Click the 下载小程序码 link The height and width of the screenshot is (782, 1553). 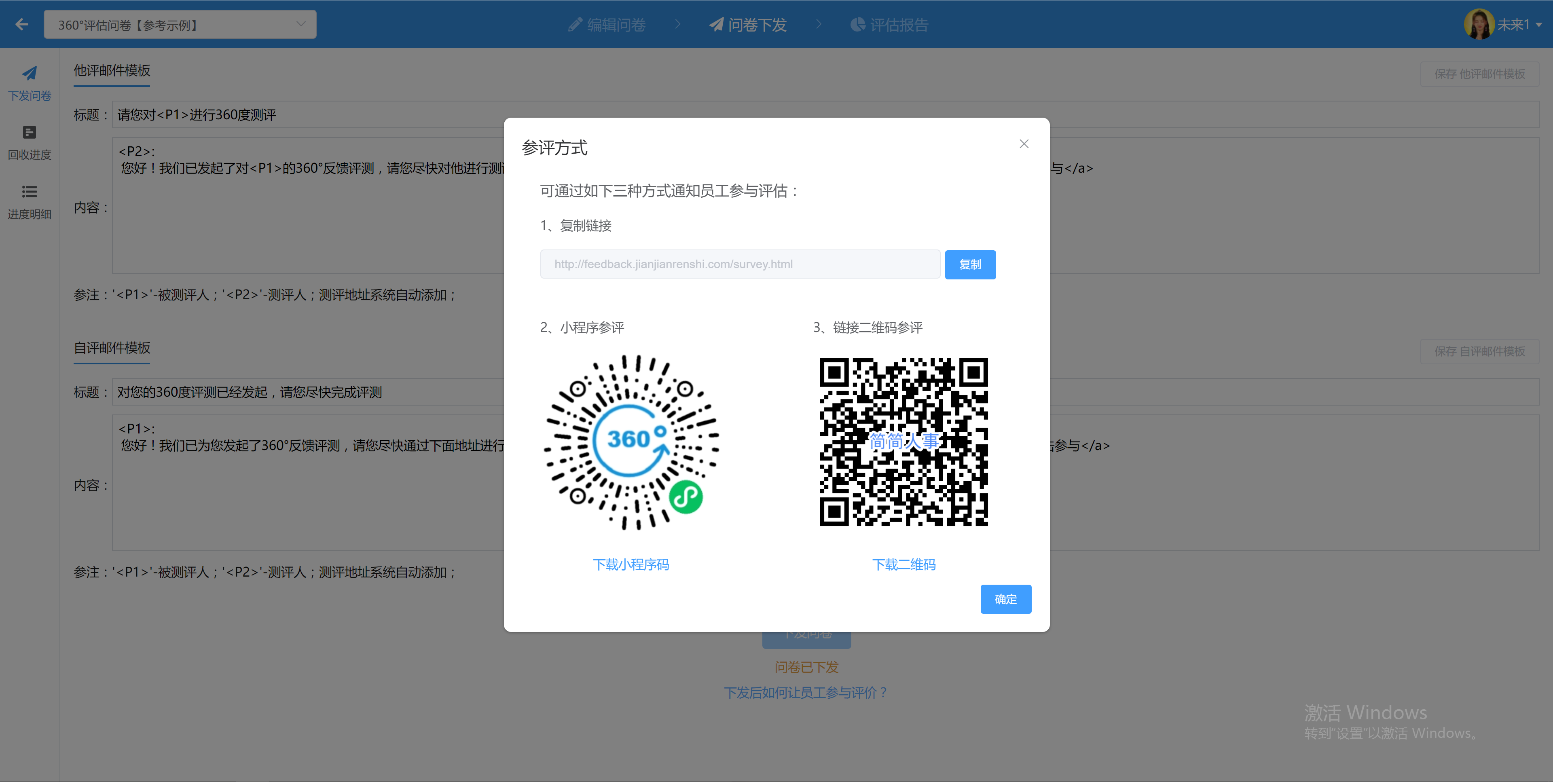(631, 564)
